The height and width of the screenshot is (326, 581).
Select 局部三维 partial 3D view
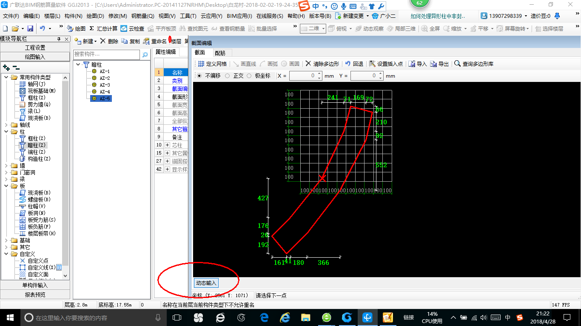pos(401,28)
